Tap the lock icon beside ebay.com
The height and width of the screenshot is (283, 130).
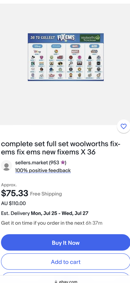[x=56, y=282]
